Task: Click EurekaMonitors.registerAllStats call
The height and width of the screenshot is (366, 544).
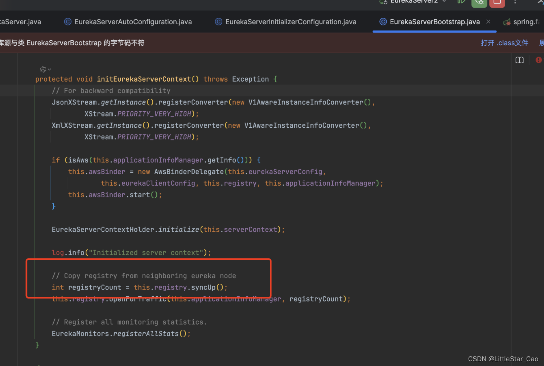Action: [121, 334]
